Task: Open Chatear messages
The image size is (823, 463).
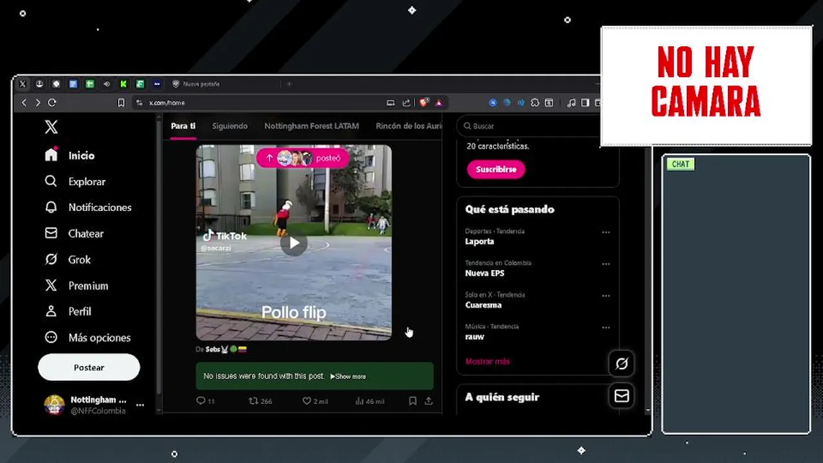Action: pos(74,233)
